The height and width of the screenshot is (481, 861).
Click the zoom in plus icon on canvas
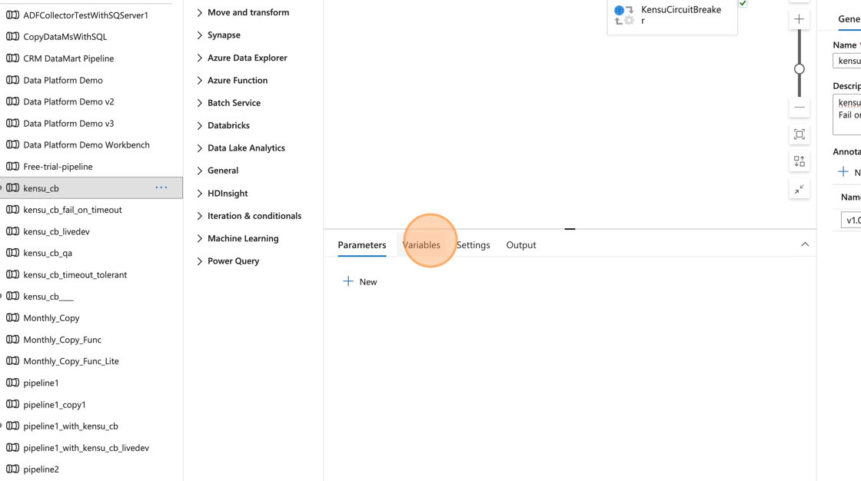pos(799,19)
